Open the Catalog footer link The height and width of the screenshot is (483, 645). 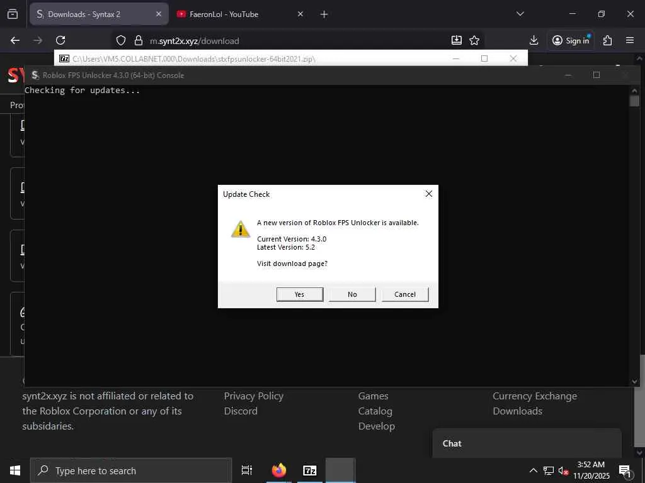coord(375,411)
